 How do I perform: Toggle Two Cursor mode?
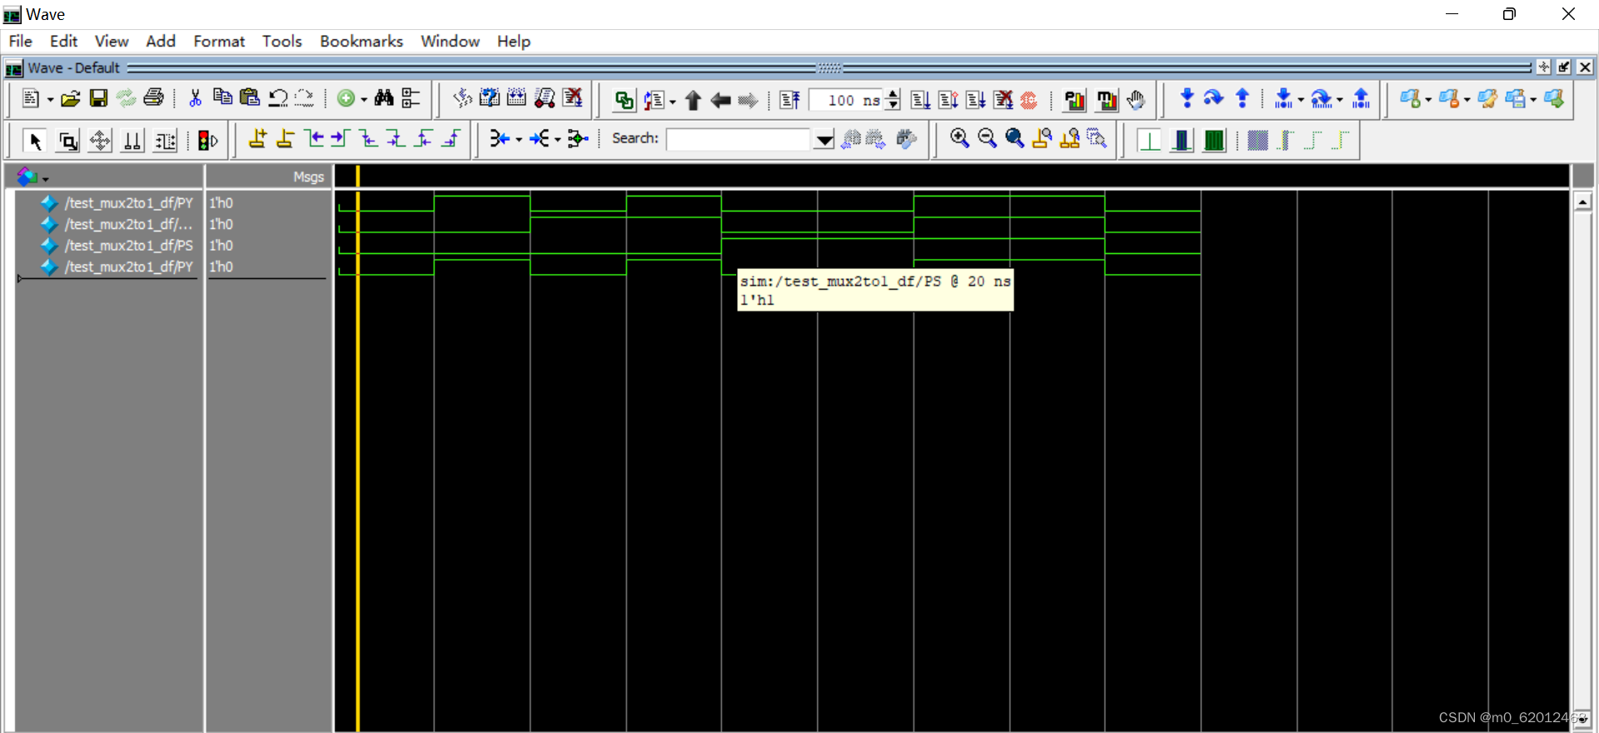tap(132, 141)
